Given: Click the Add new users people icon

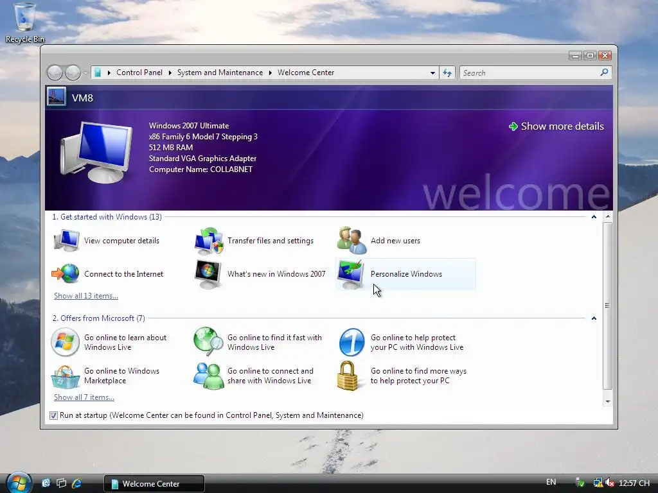Looking at the screenshot, I should (351, 241).
